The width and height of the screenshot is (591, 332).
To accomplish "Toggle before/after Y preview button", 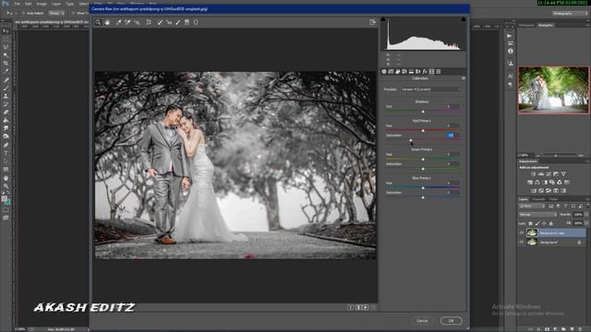I will click(350, 307).
